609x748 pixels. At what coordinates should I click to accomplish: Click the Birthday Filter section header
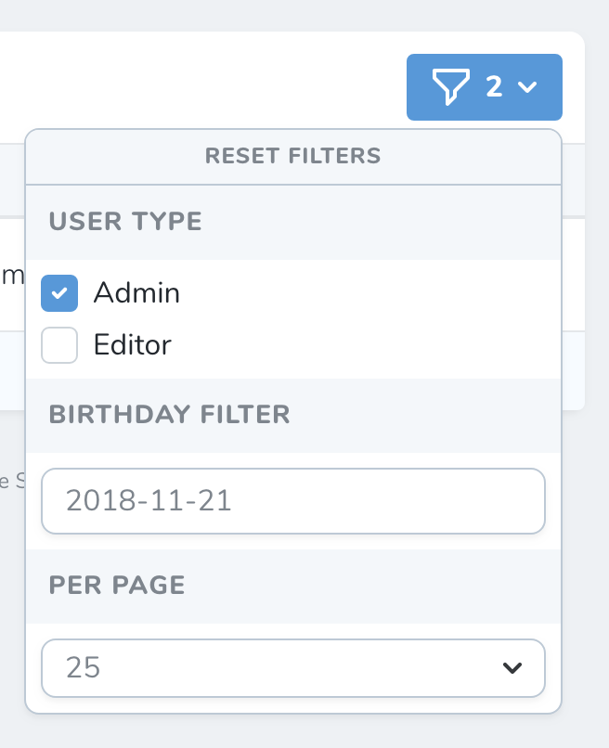(168, 414)
